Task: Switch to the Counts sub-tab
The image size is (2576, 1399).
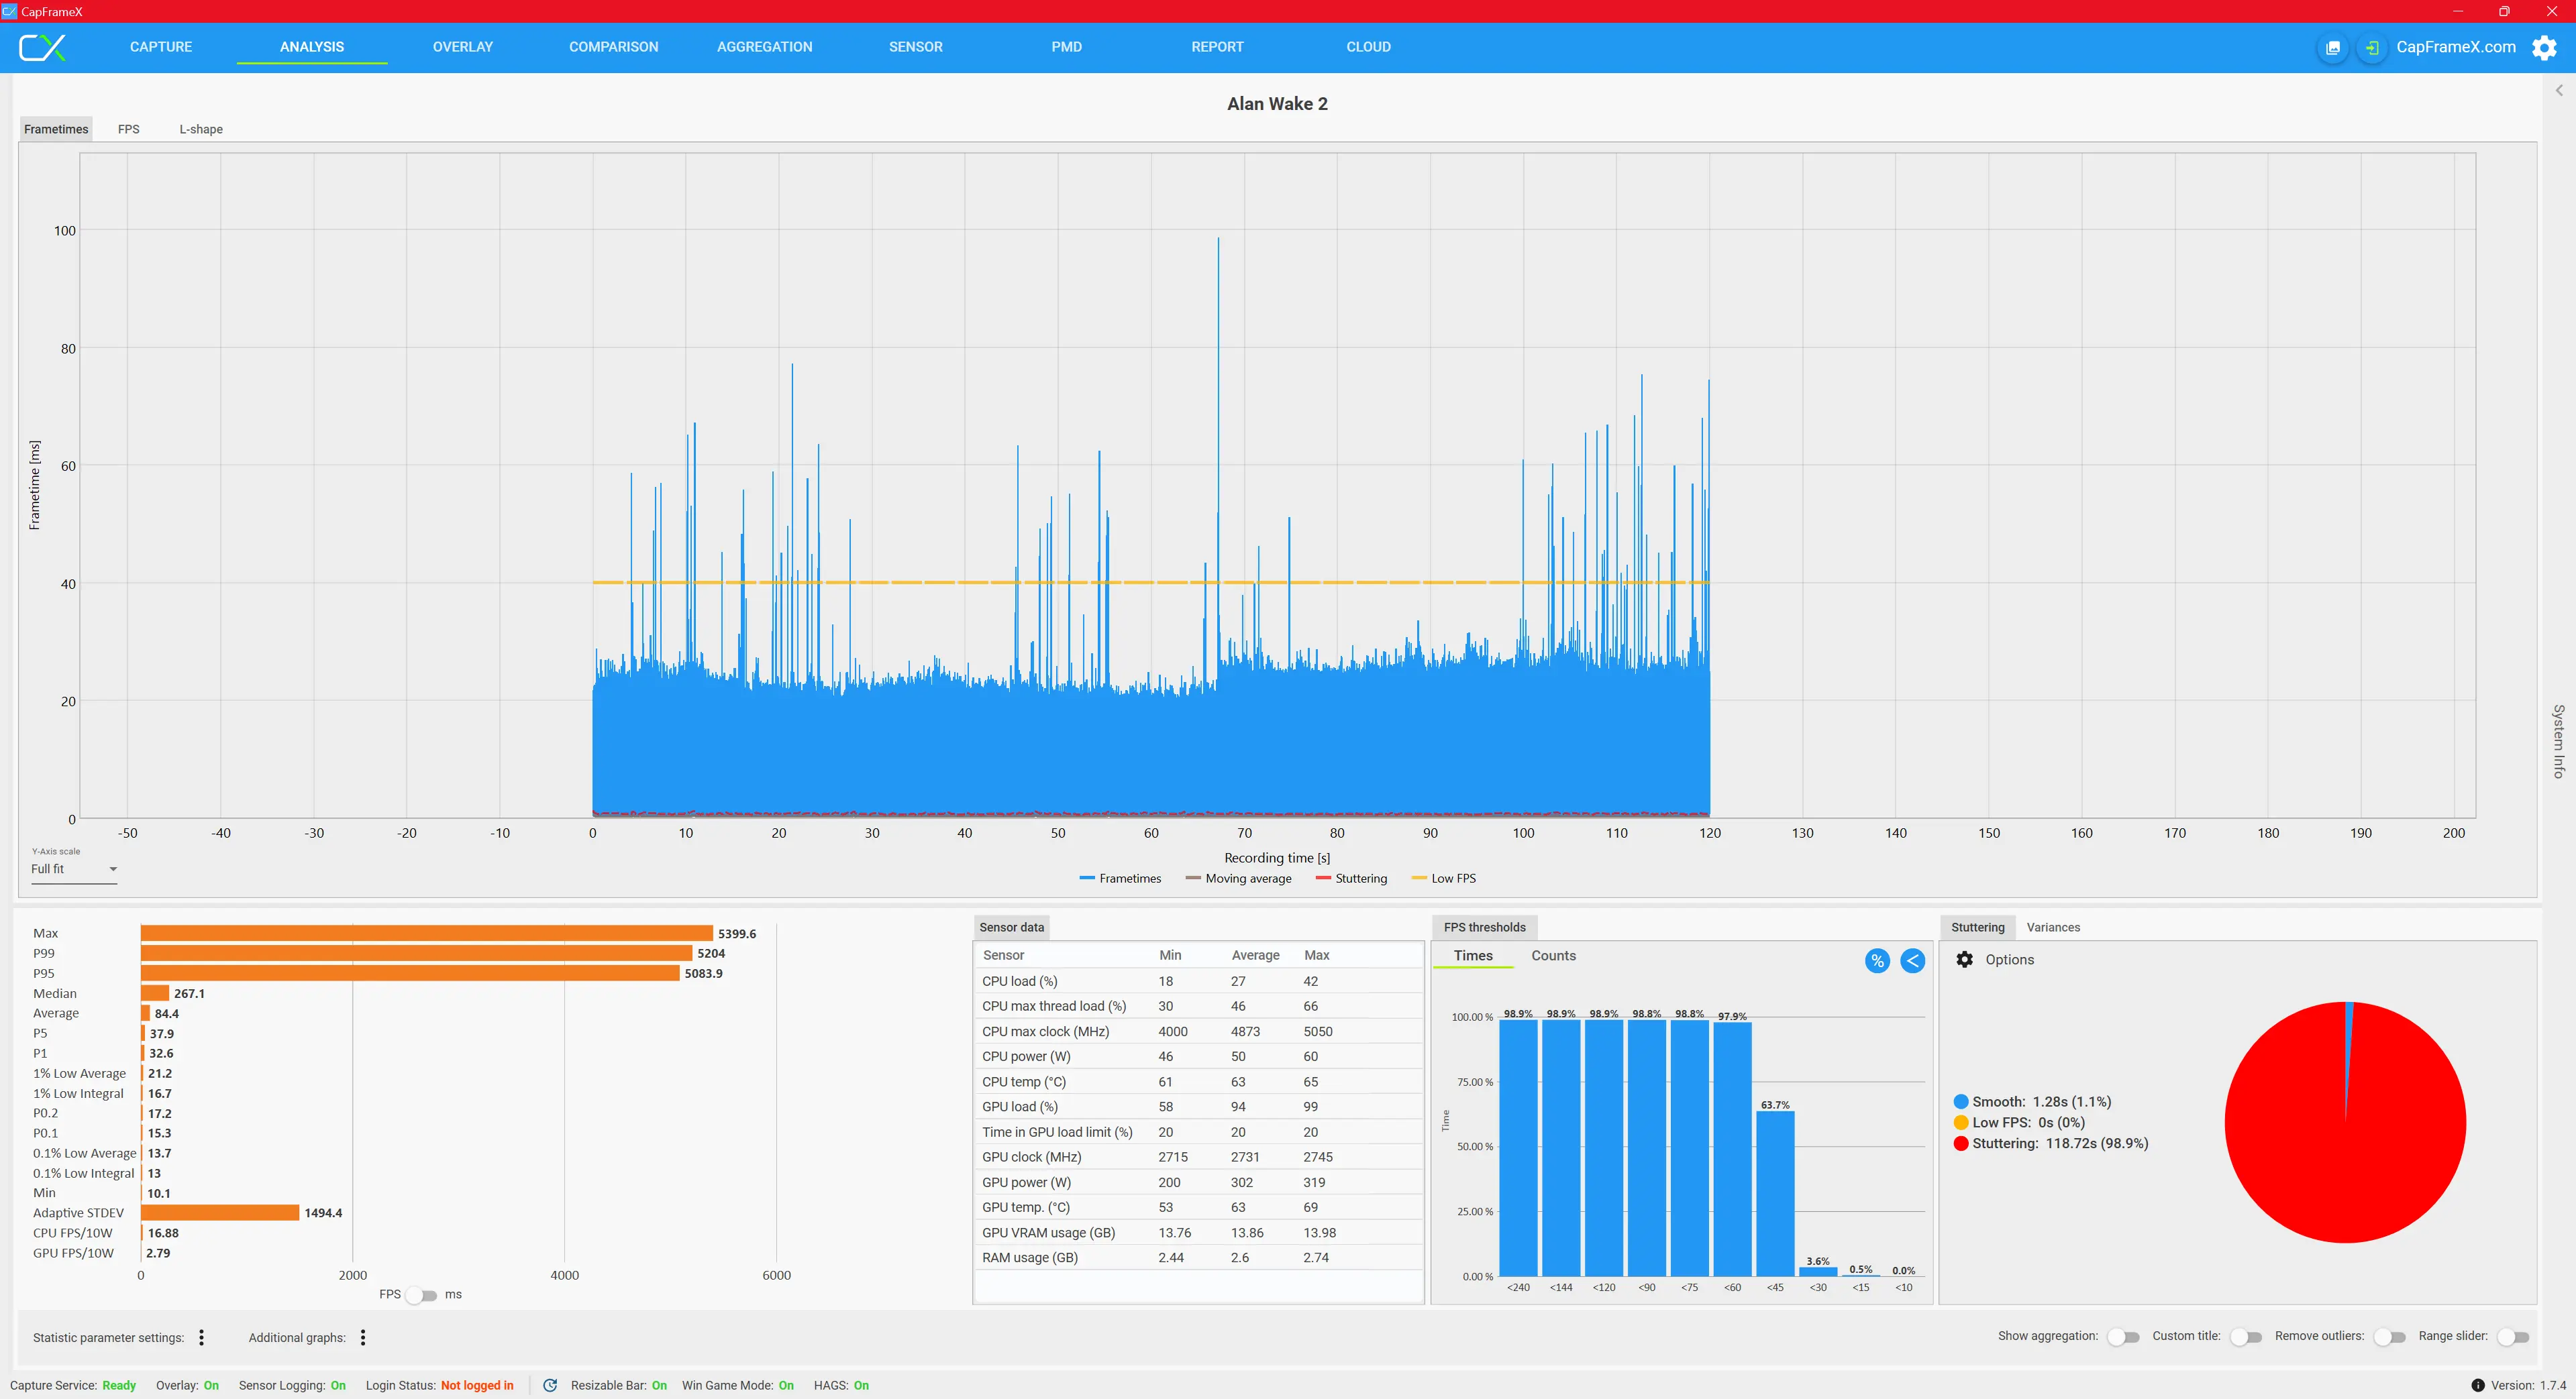Action: (x=1554, y=956)
